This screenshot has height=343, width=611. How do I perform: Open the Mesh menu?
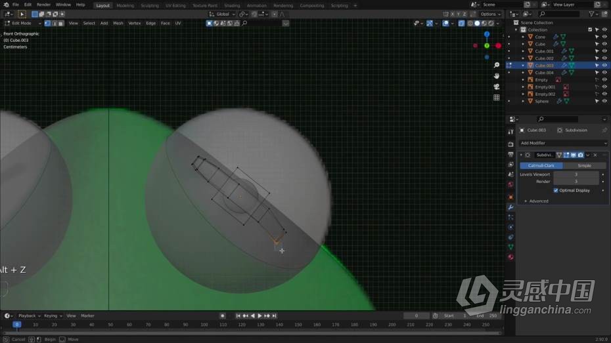118,24
